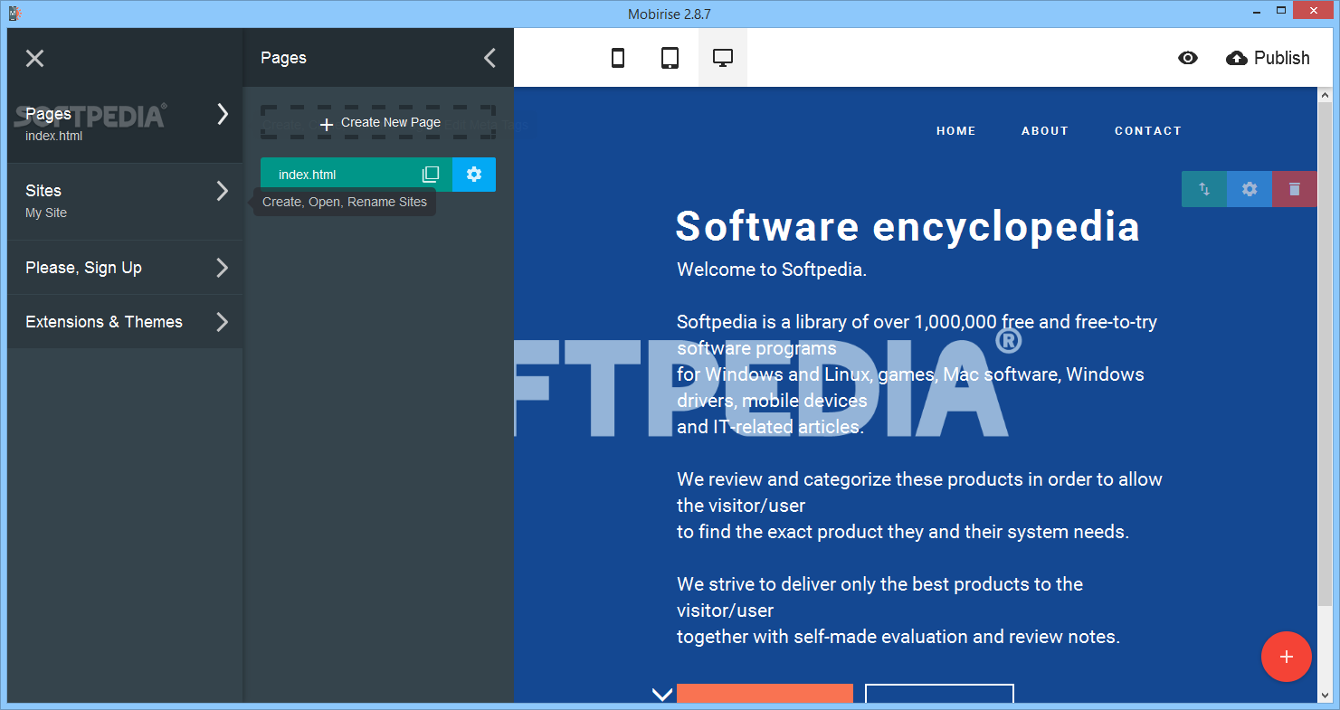
Task: Preview the site with the eye icon
Action: [x=1188, y=58]
